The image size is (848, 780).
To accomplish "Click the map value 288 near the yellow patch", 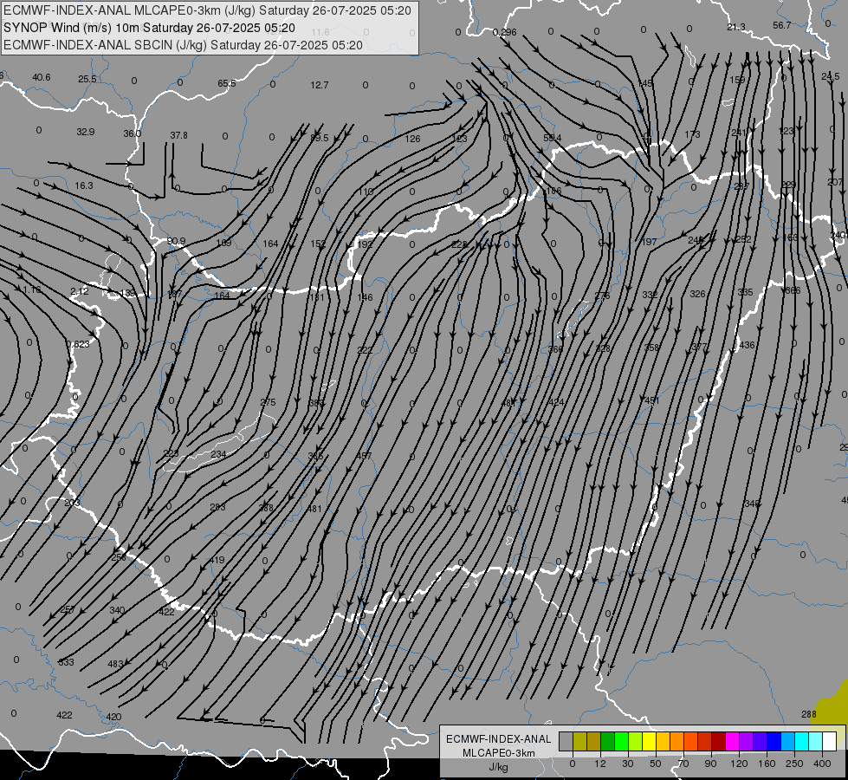I will [x=808, y=714].
